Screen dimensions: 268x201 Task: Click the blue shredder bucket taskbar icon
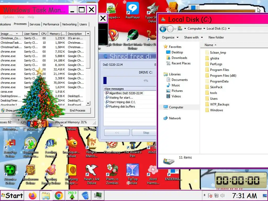[85, 196]
